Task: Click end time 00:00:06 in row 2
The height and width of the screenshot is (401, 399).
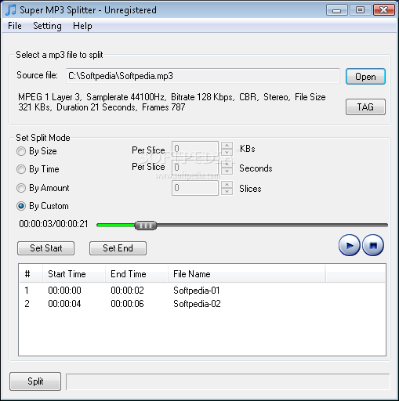Action: (127, 304)
